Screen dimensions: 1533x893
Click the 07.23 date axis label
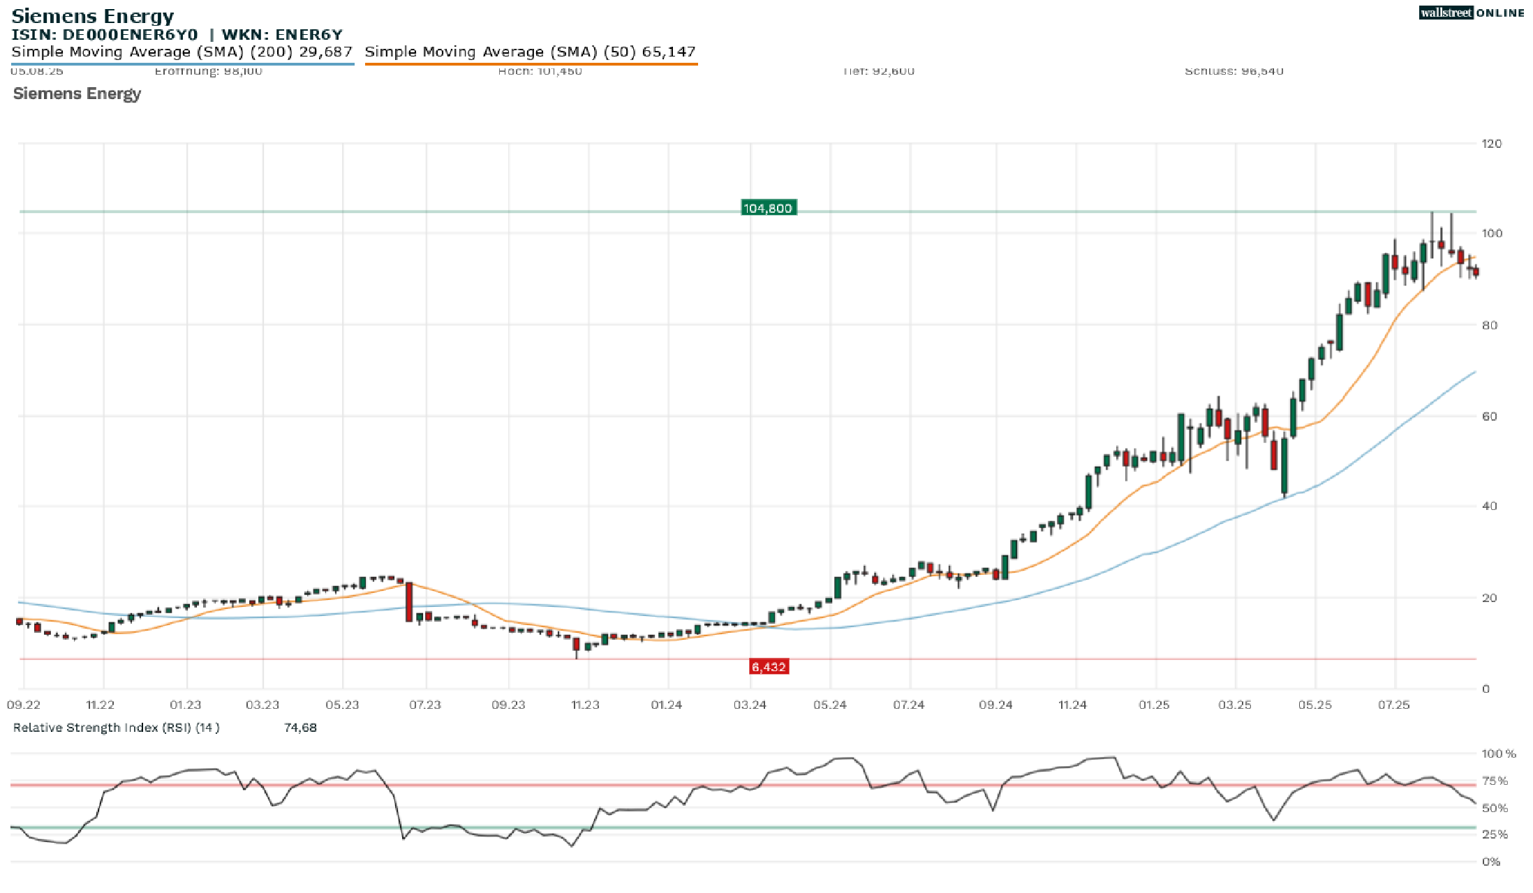tap(425, 705)
